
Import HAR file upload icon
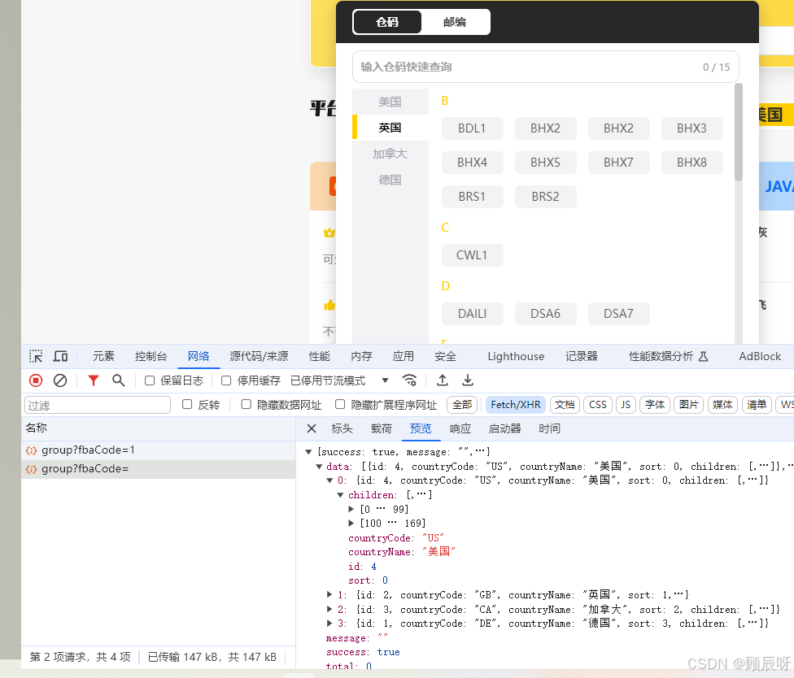[x=442, y=380]
